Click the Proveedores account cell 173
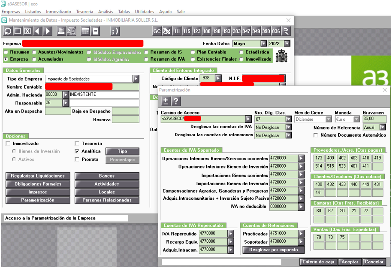The image size is (391, 267). pyautogui.click(x=319, y=158)
